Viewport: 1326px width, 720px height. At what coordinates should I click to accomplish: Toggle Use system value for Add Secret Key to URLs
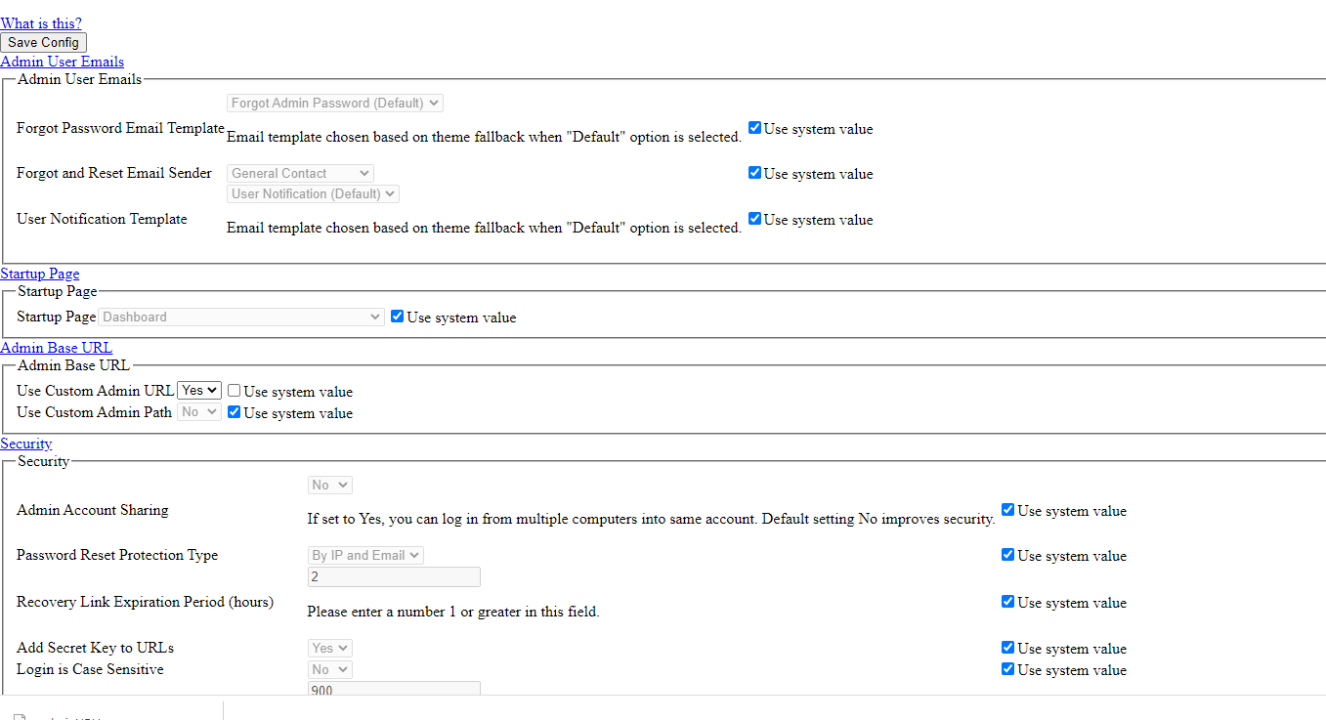(x=1007, y=647)
